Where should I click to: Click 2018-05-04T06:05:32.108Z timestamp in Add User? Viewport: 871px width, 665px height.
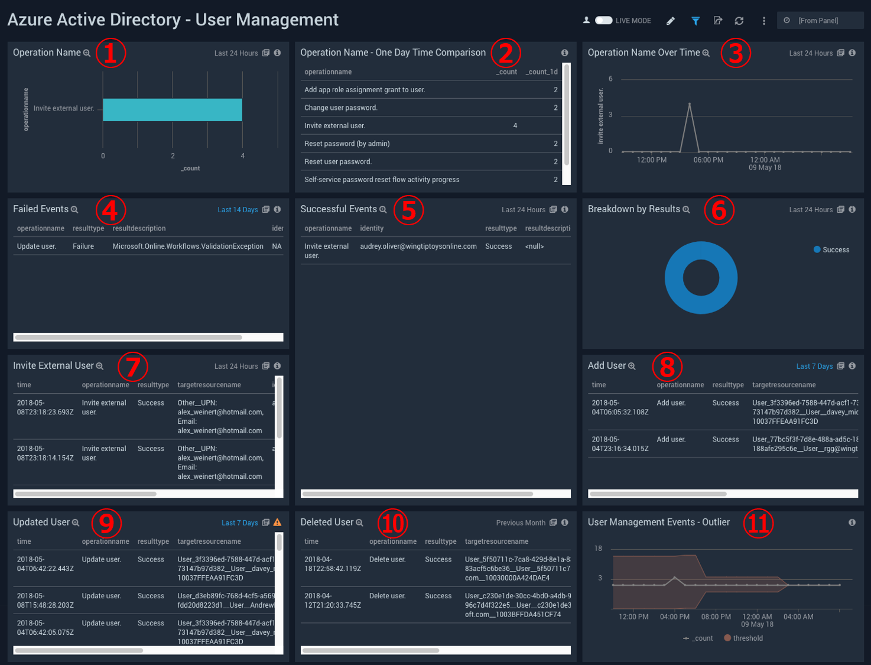pos(620,408)
